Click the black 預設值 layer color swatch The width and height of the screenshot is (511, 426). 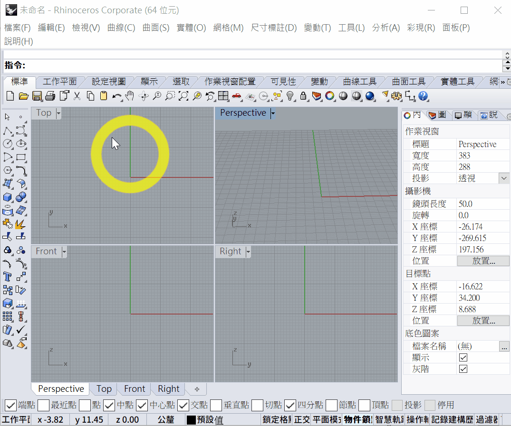[191, 420]
